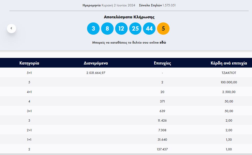Select the blue ball number 44
Viewport: 252px width, 155px height.
149,29
